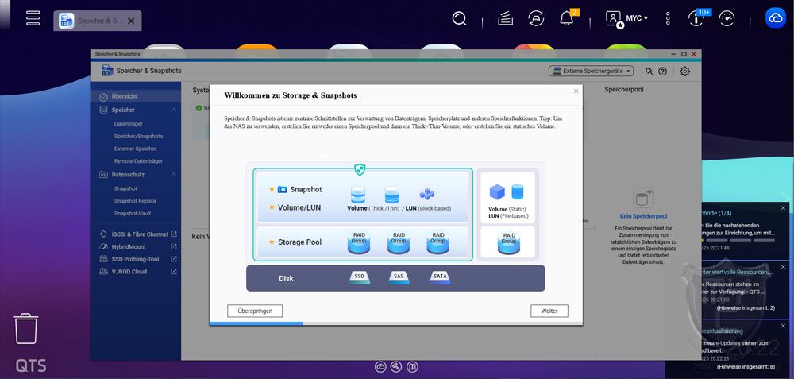Open Remote-Datenträger in the sidebar

[138, 161]
